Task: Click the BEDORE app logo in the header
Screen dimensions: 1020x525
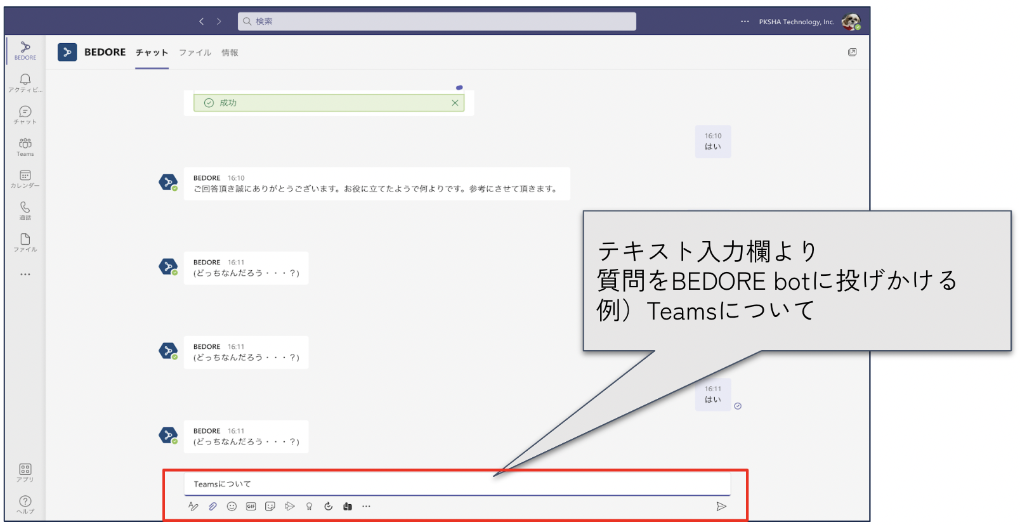Action: coord(67,52)
